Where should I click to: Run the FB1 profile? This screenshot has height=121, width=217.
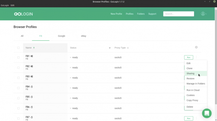coord(189,57)
